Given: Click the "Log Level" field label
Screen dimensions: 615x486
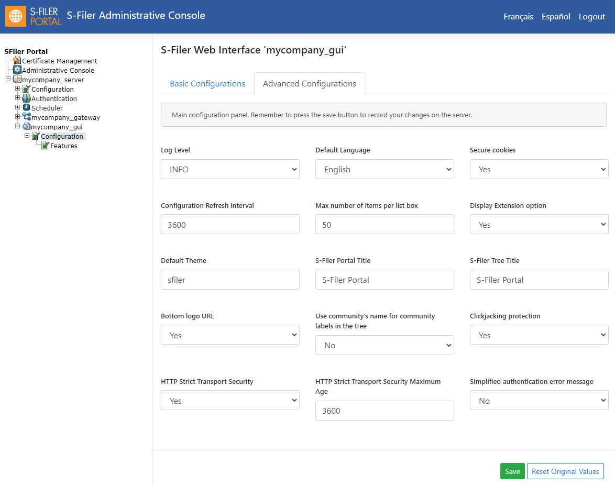Looking at the screenshot, I should (x=175, y=150).
